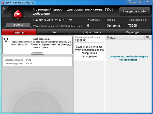Maximize the tournament lobby window
The image size is (153, 114).
[x=140, y=2]
